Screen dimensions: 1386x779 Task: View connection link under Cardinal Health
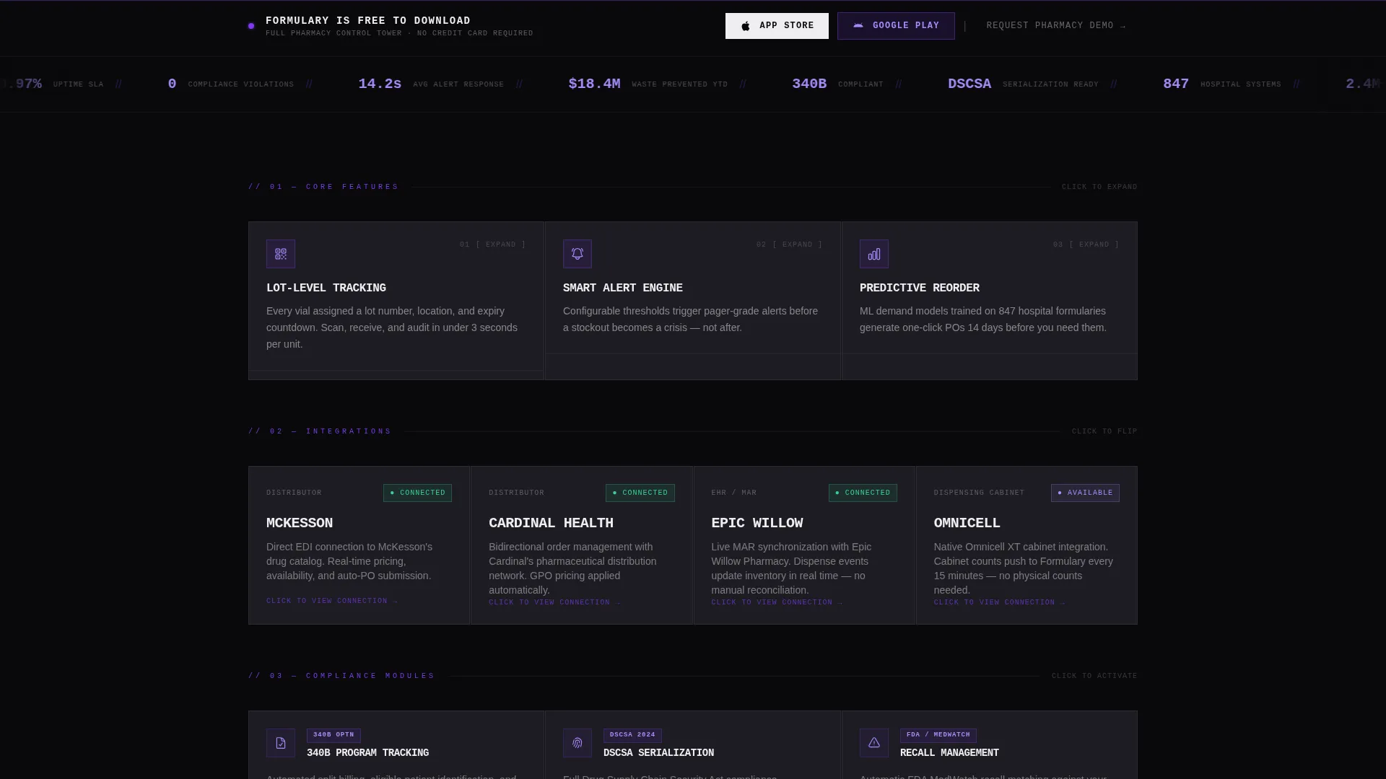554,602
